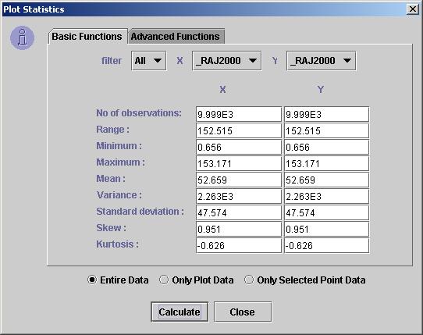The image size is (423, 335).
Task: Click the information icon in the dialog
Action: point(22,38)
